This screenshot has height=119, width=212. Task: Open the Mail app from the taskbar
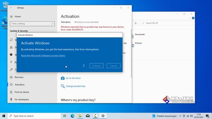pos(88,116)
